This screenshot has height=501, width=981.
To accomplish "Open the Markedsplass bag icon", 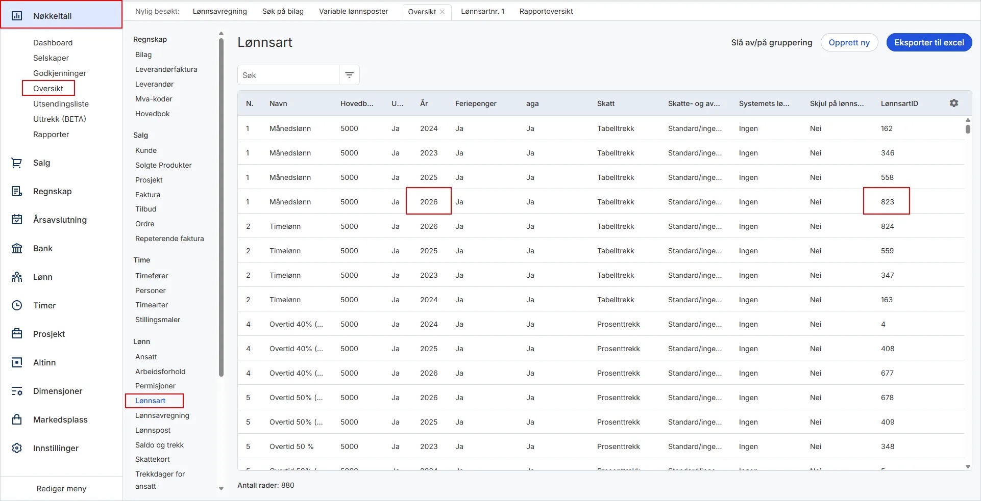I will pos(17,420).
